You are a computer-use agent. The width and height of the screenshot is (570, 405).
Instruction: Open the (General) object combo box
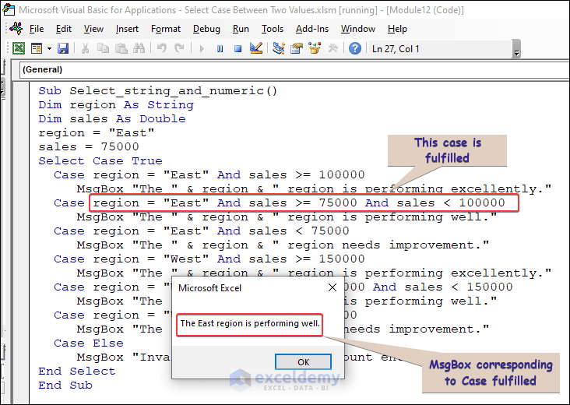pyautogui.click(x=294, y=69)
